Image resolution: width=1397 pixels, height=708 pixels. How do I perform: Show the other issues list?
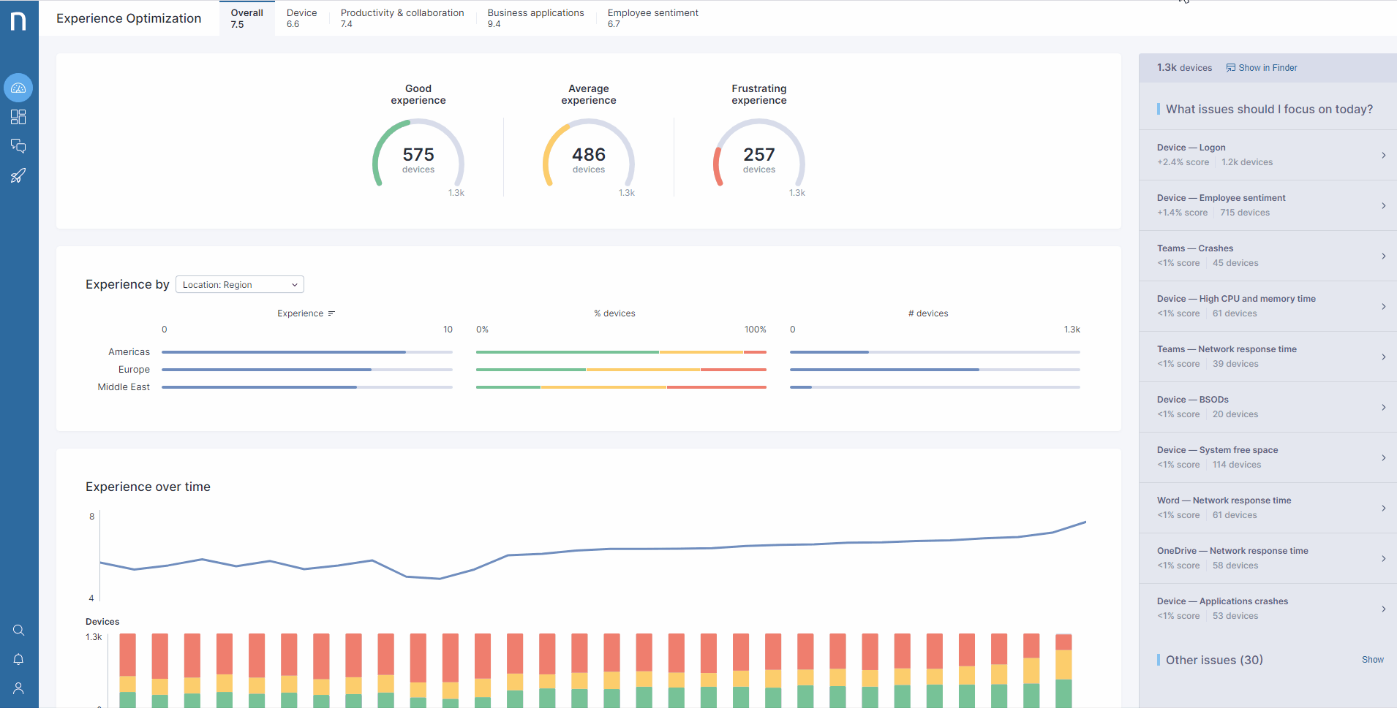pyautogui.click(x=1372, y=660)
